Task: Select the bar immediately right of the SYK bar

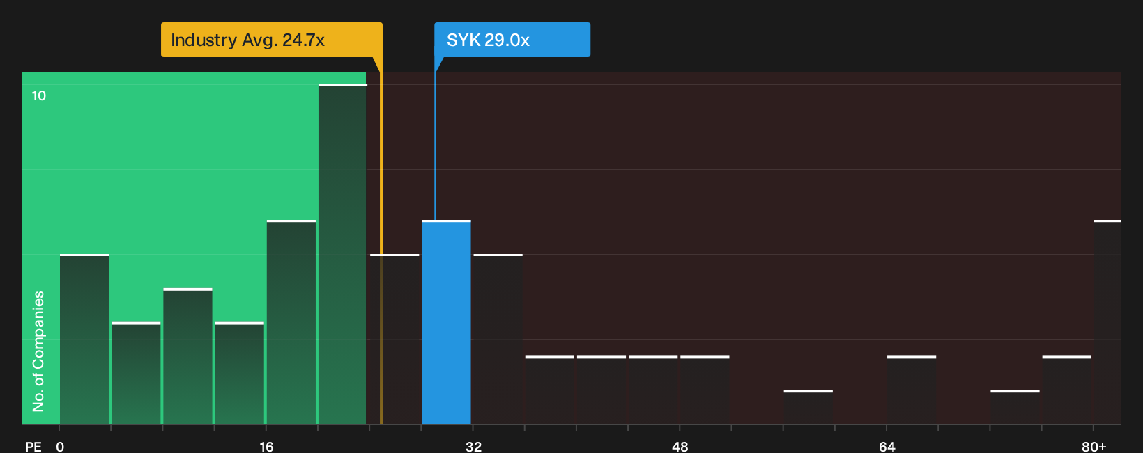Action: [x=498, y=339]
